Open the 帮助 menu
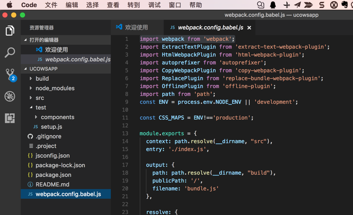Viewport: 353px width, 215px height. [195, 5]
